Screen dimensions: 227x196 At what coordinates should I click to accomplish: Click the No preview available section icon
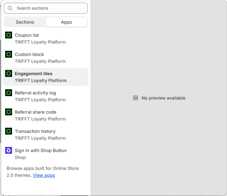(136, 98)
